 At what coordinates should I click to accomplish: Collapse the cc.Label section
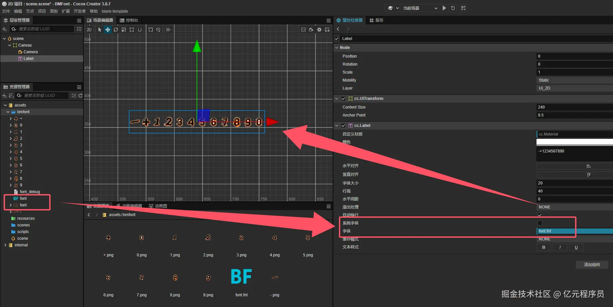coord(337,126)
